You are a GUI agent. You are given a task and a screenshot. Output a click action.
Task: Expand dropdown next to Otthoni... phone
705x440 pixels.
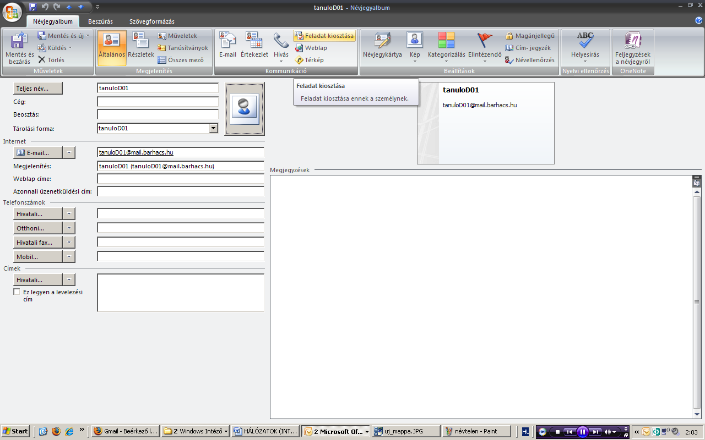pos(69,228)
